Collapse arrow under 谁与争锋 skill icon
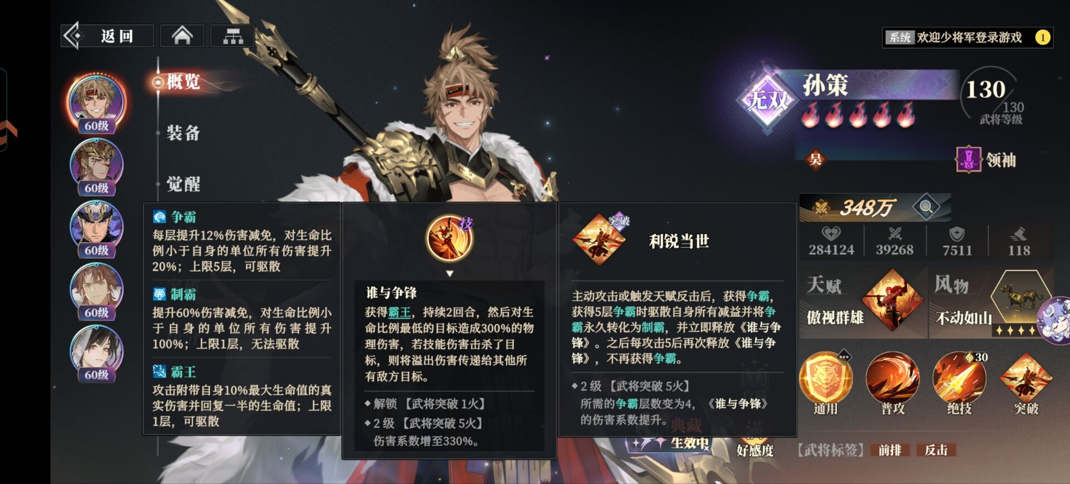Screen dimensions: 1070x484 click(x=450, y=273)
